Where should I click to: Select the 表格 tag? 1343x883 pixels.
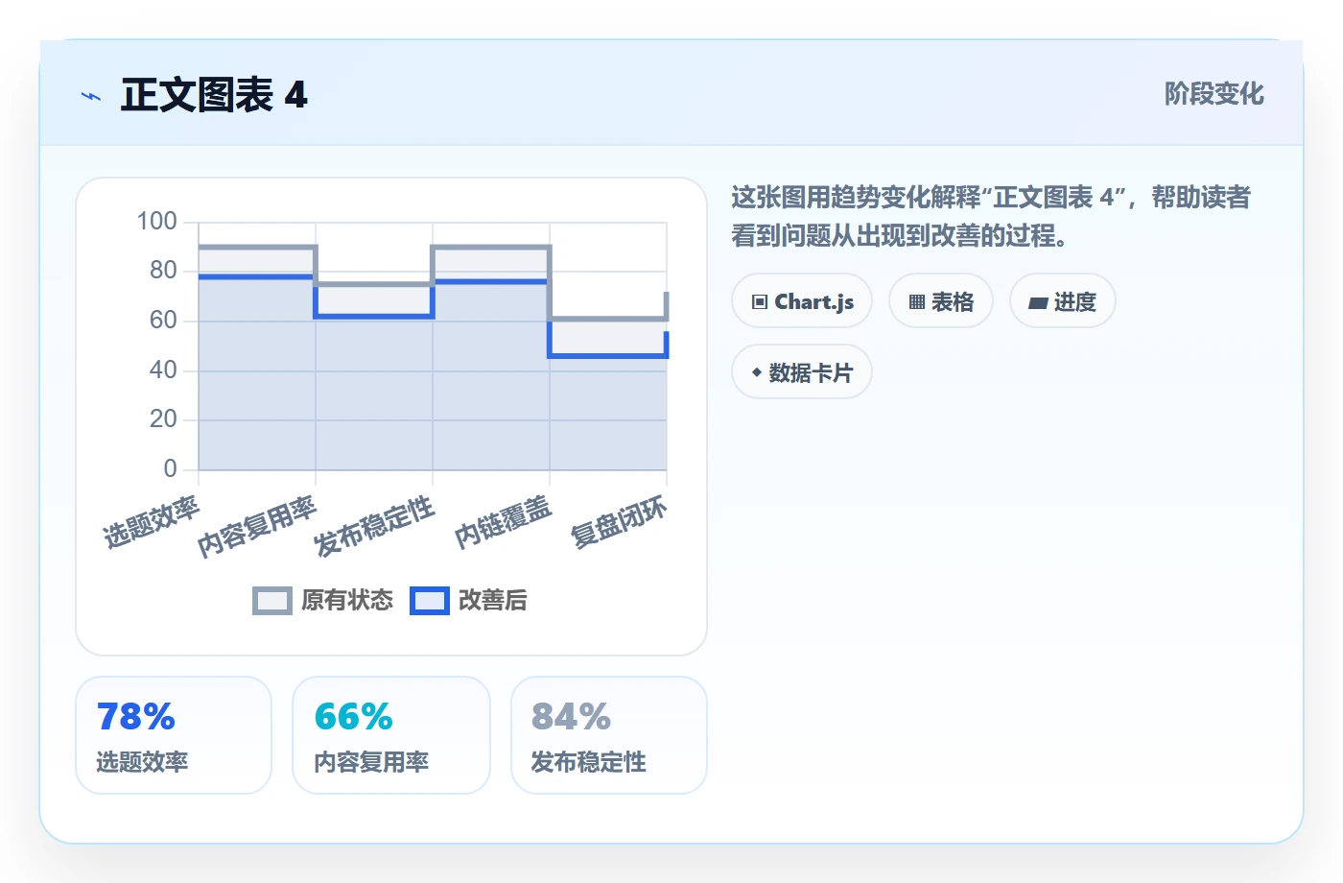click(941, 301)
